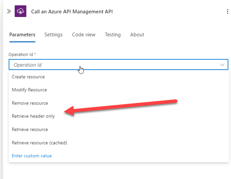Click the 'Call an Azure API Management API' title

tap(72, 11)
